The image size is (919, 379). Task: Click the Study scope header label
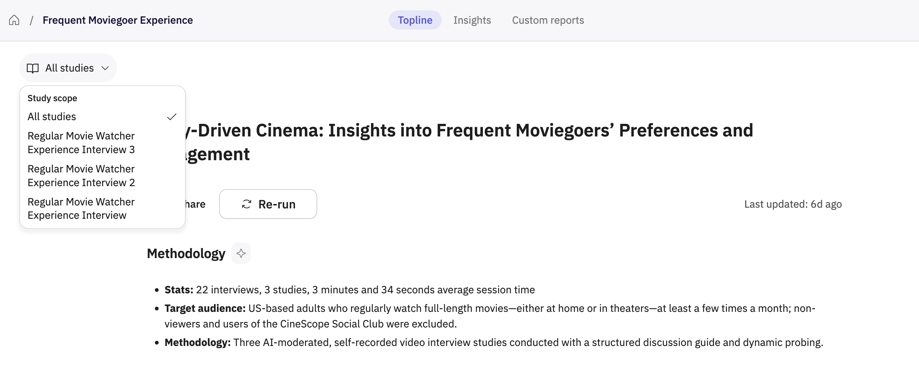point(52,98)
